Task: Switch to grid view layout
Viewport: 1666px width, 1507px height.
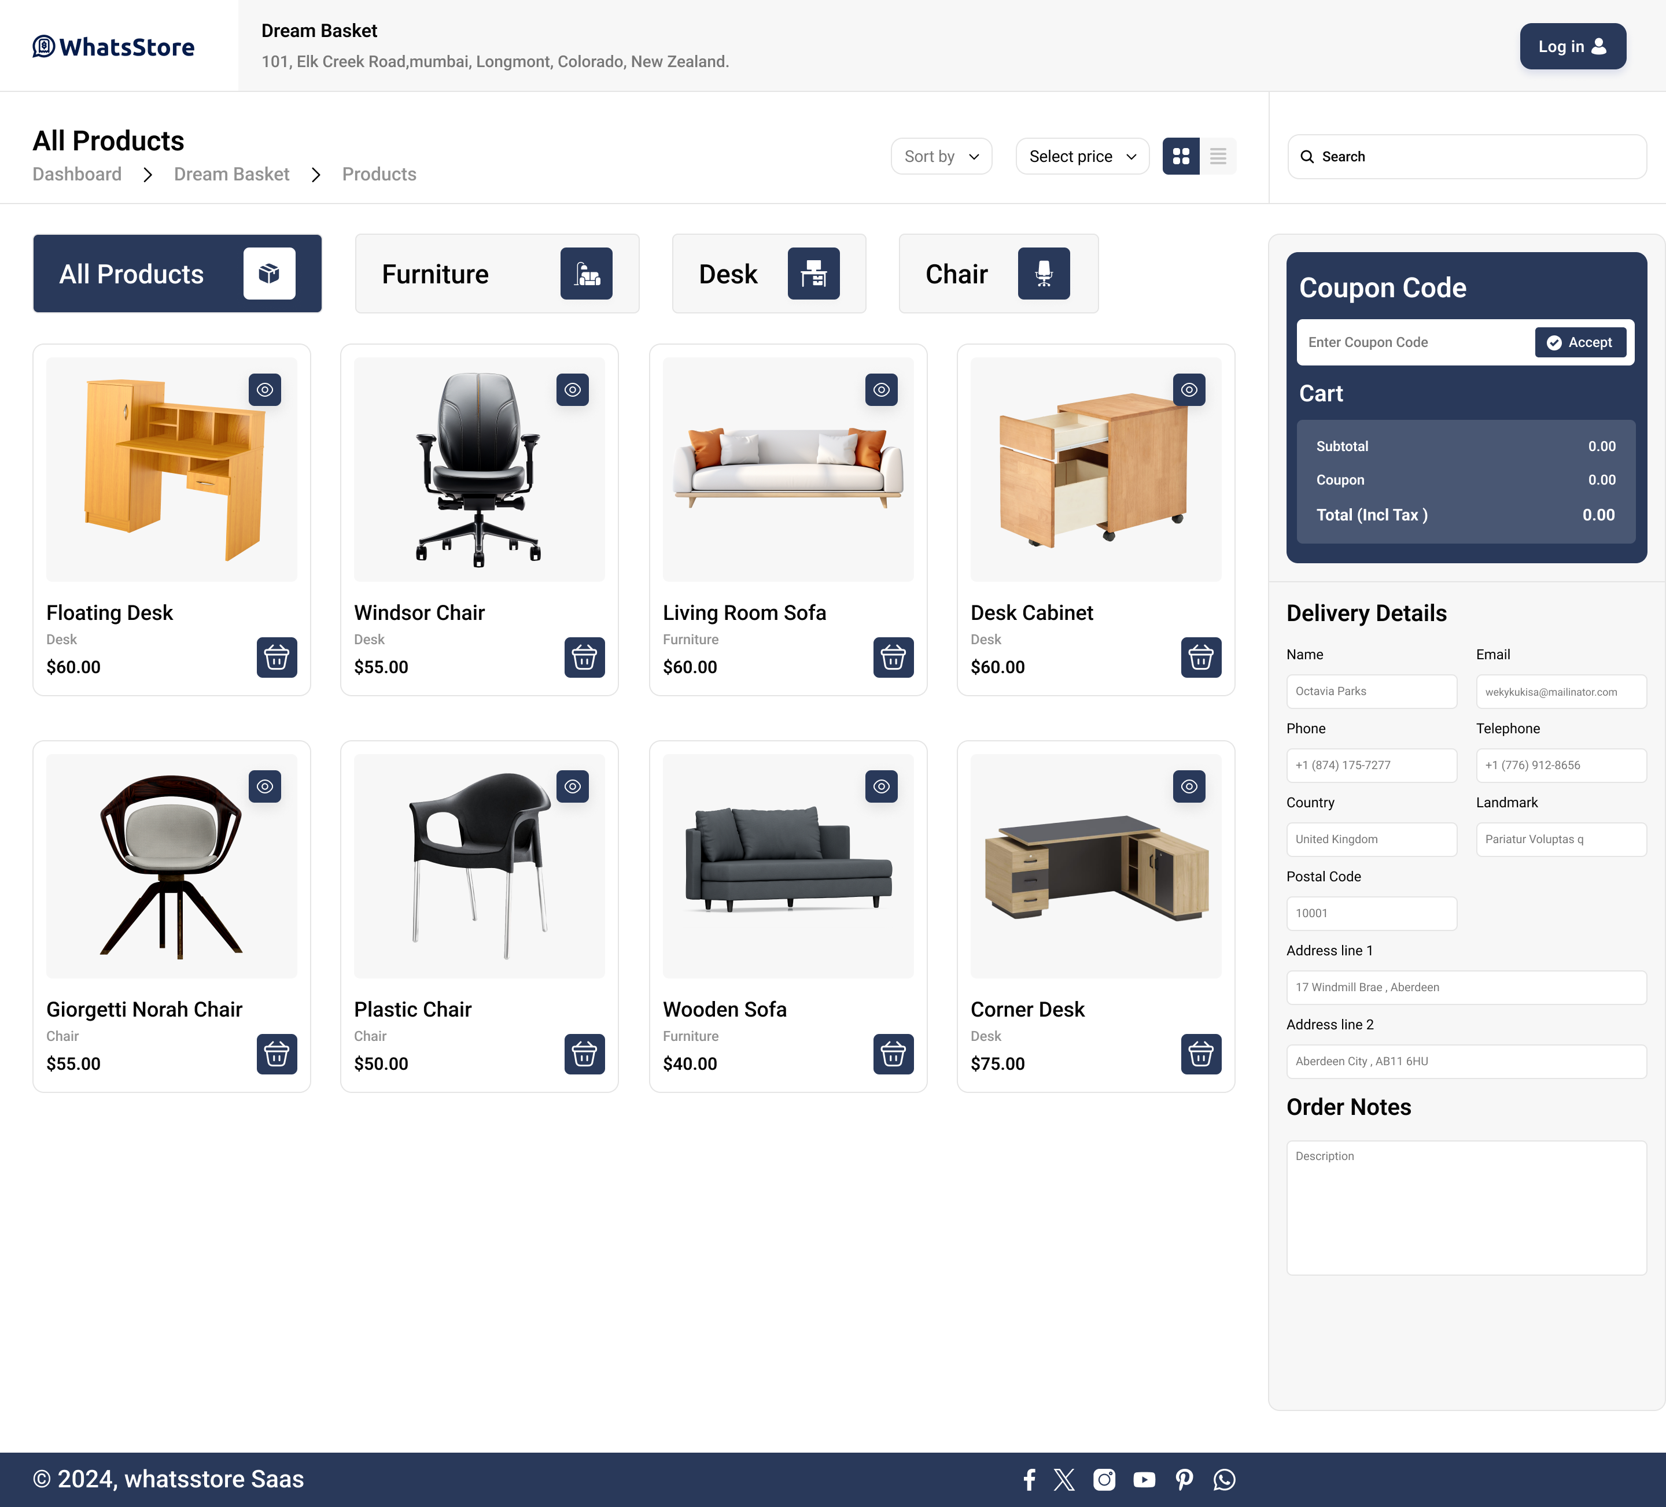Action: pyautogui.click(x=1180, y=156)
